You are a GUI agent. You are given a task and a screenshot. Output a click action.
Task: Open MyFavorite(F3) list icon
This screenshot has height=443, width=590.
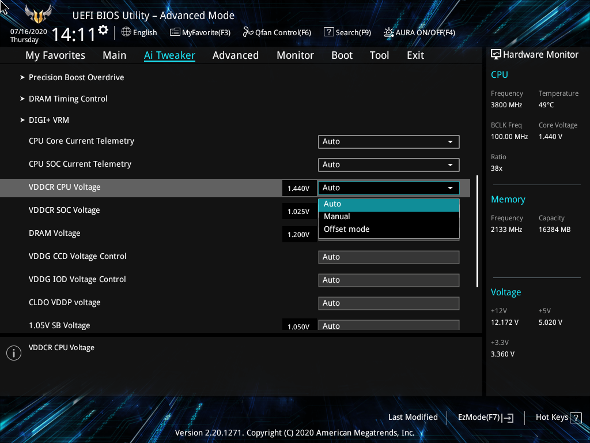coord(175,32)
